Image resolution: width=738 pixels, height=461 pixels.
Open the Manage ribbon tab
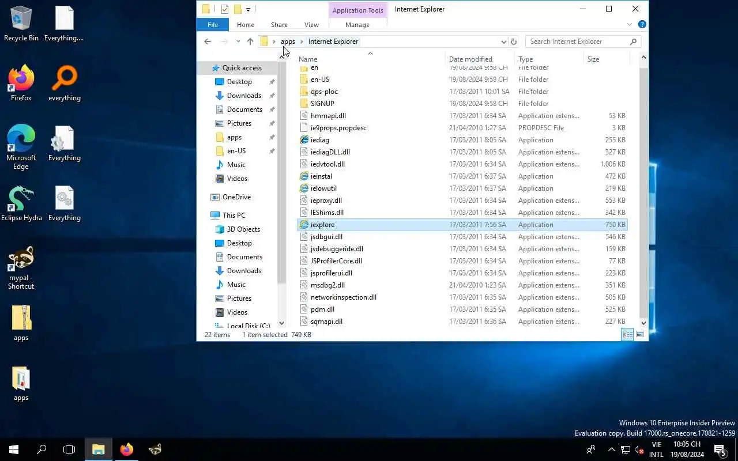(x=357, y=25)
